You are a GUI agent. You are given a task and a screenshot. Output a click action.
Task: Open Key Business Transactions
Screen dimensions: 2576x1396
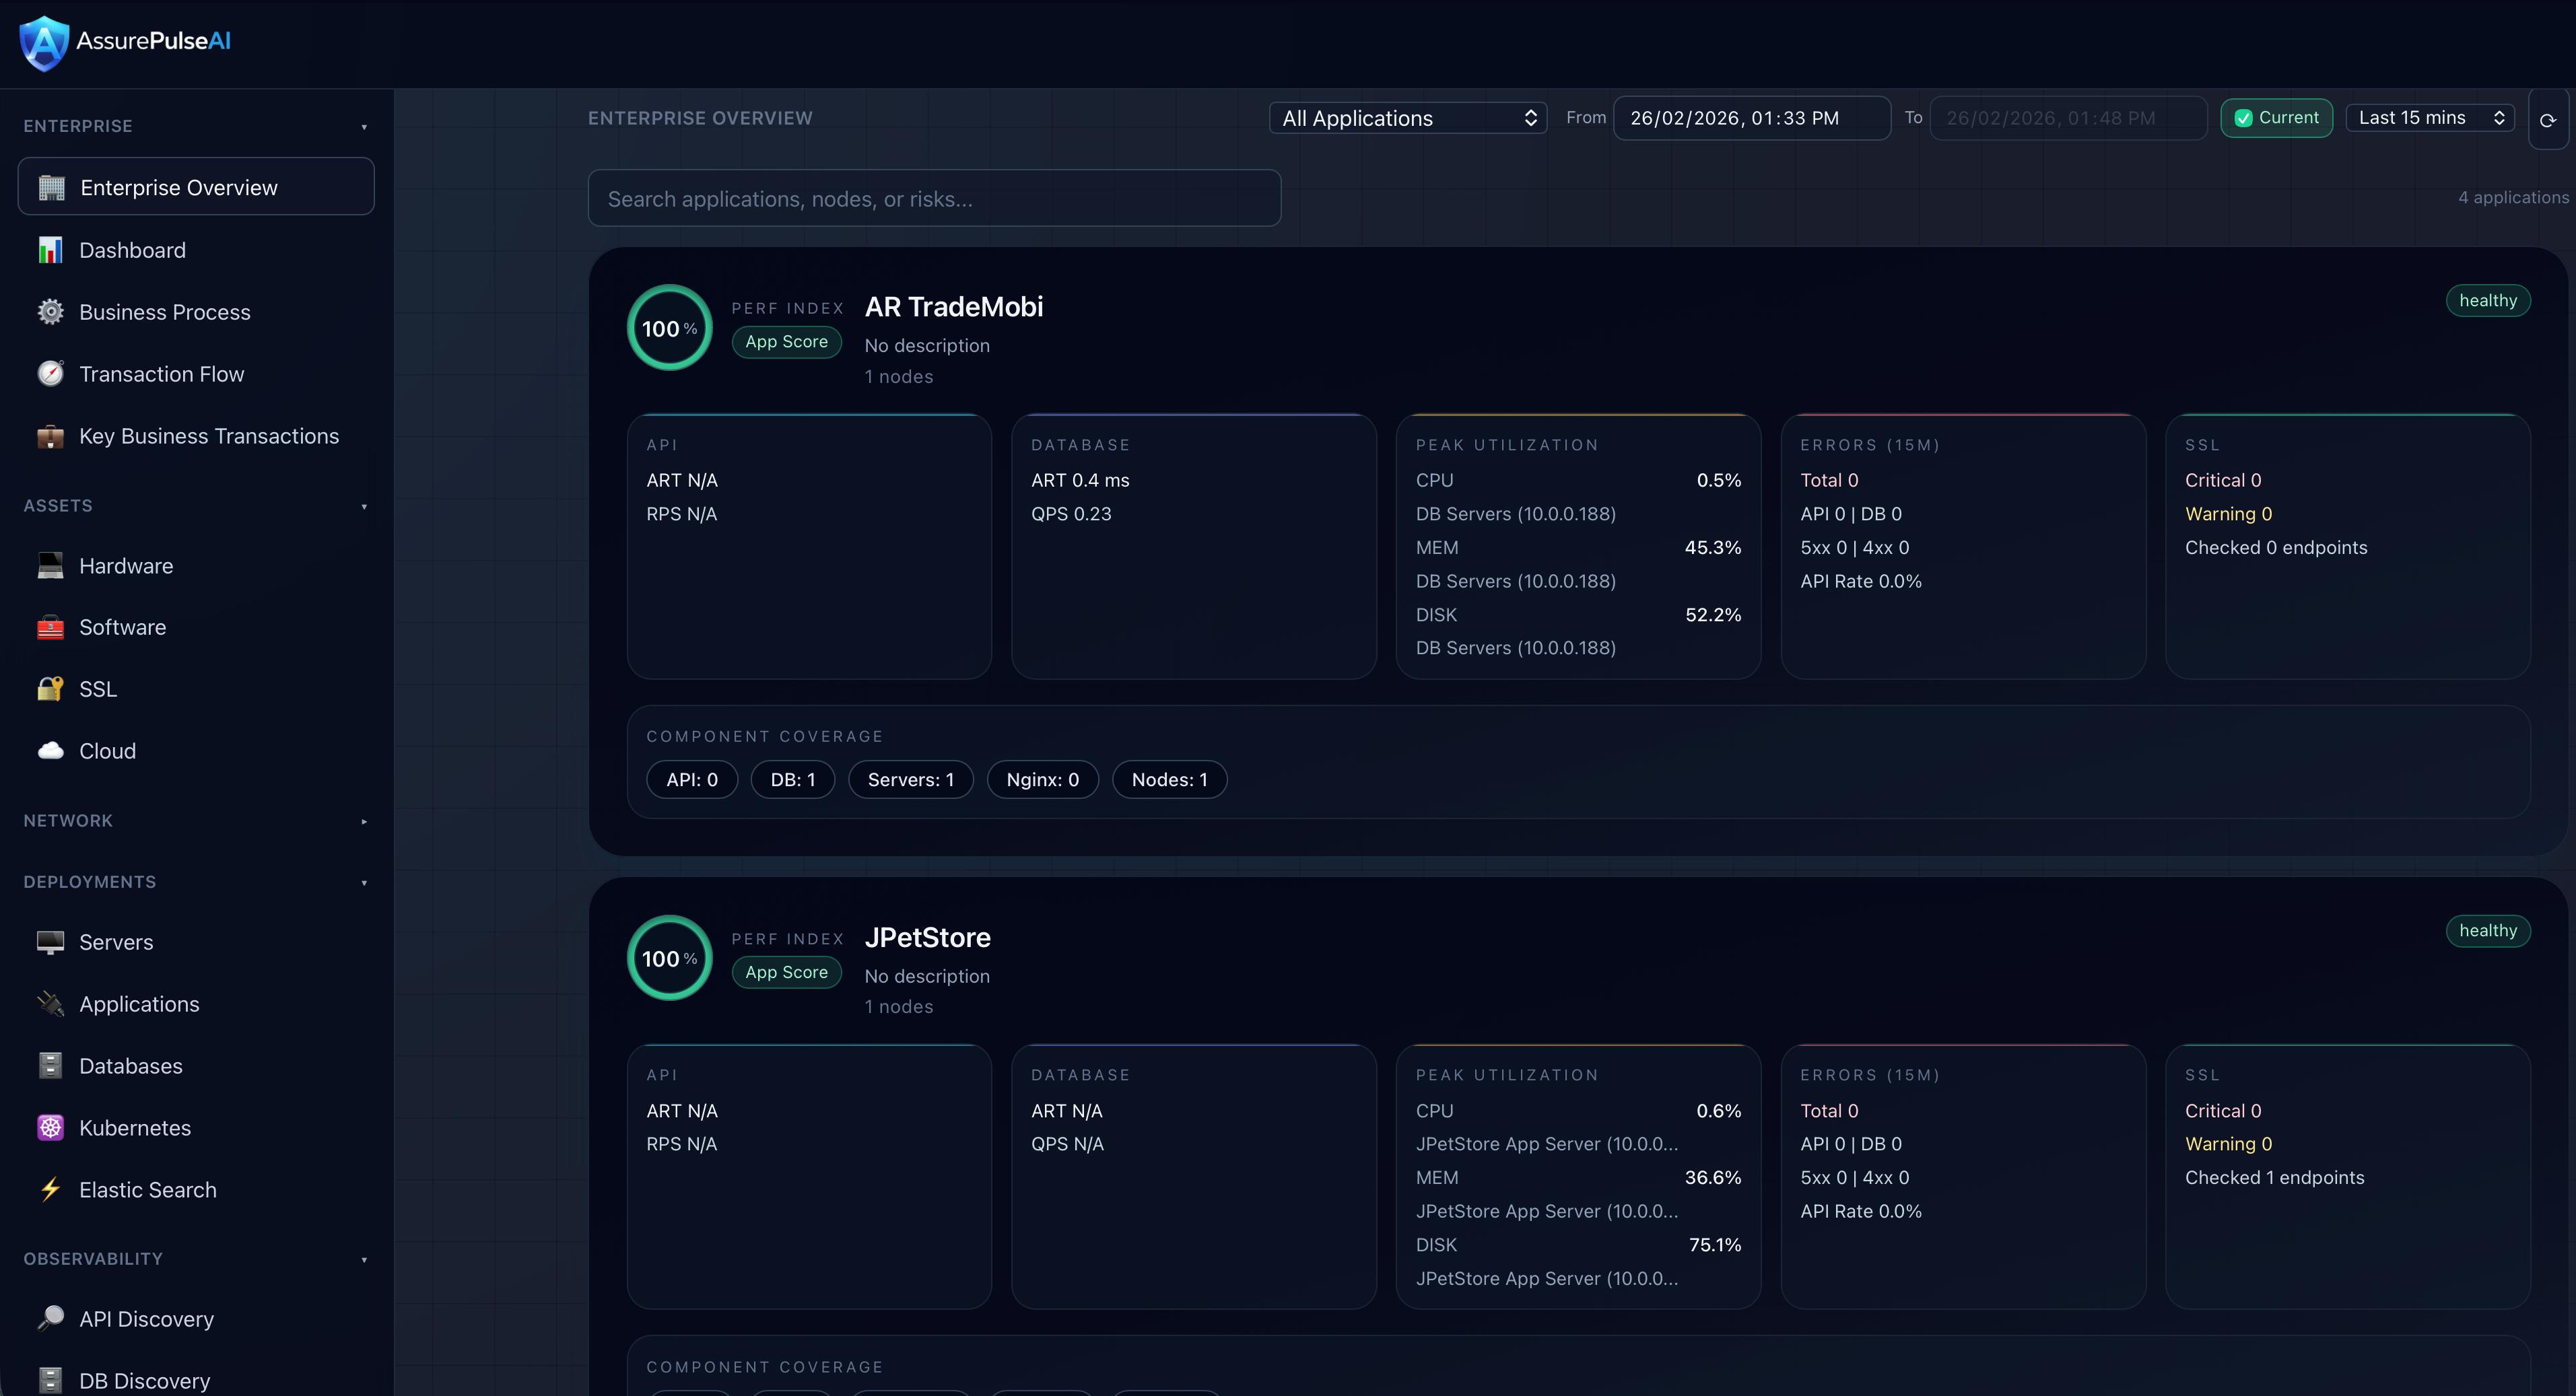[x=208, y=435]
